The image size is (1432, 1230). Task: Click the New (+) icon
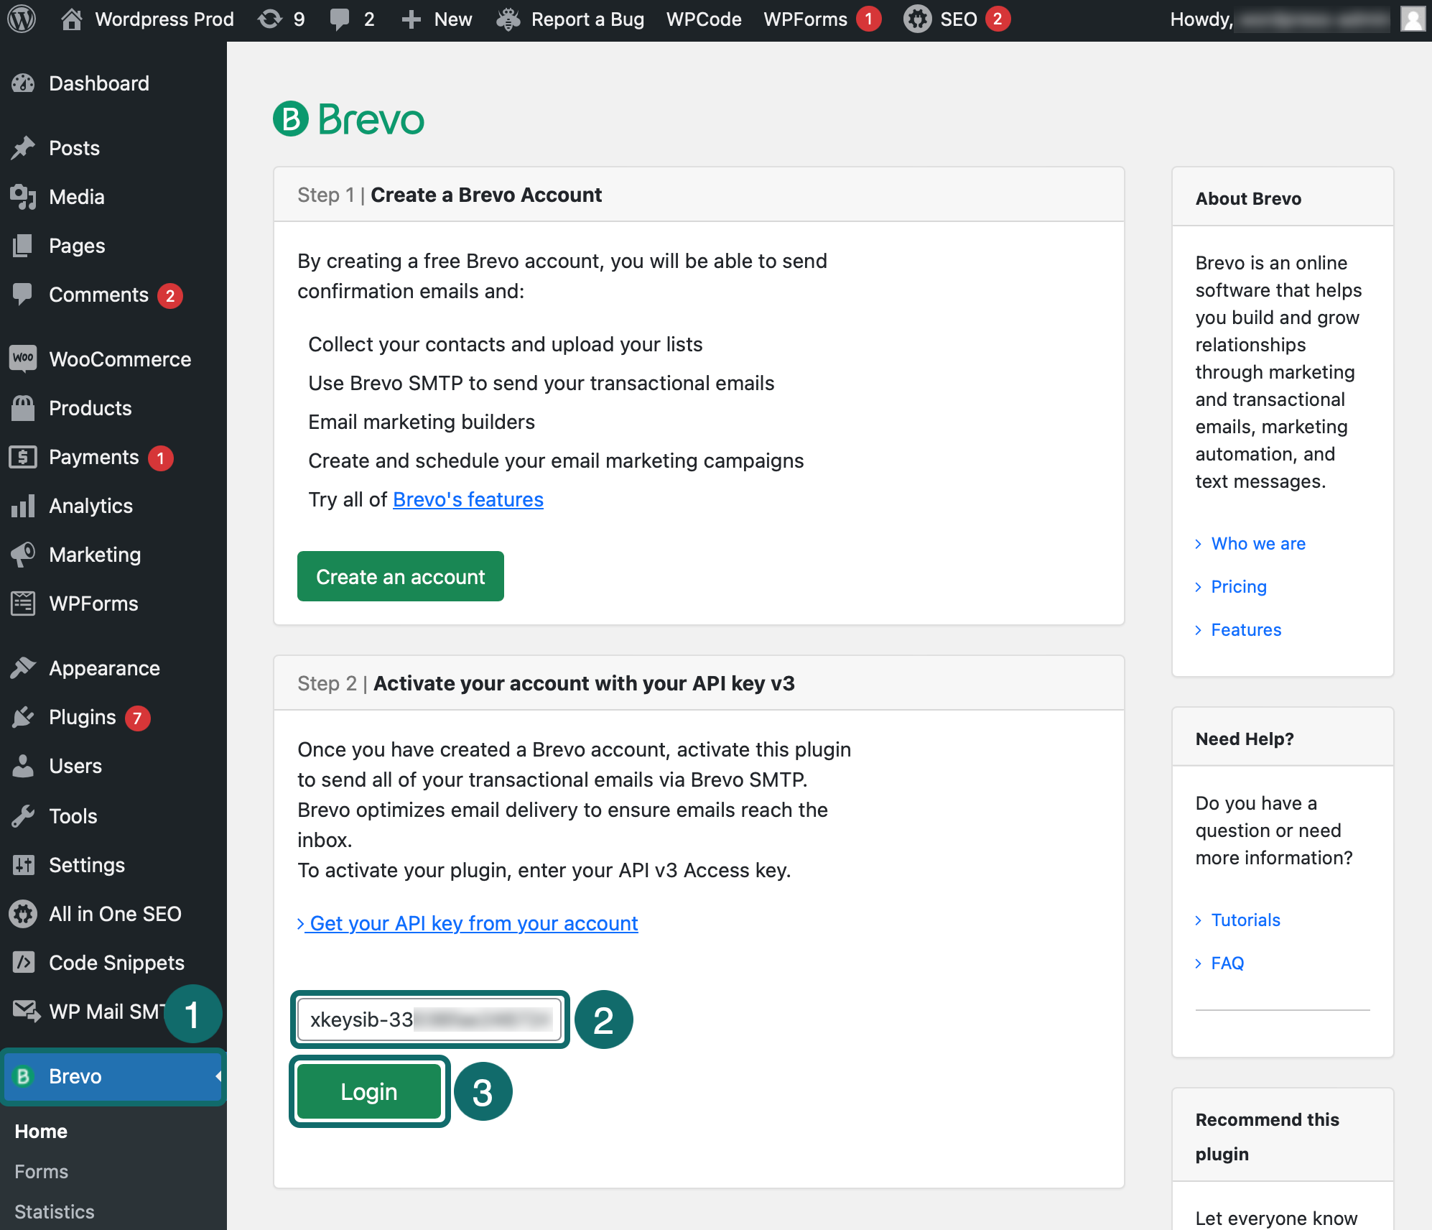point(411,19)
